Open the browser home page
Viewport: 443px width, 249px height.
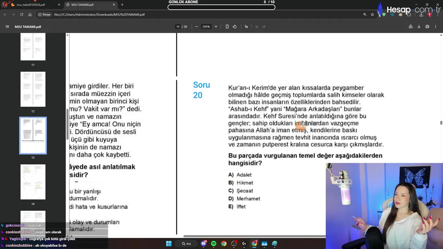click(x=30, y=15)
